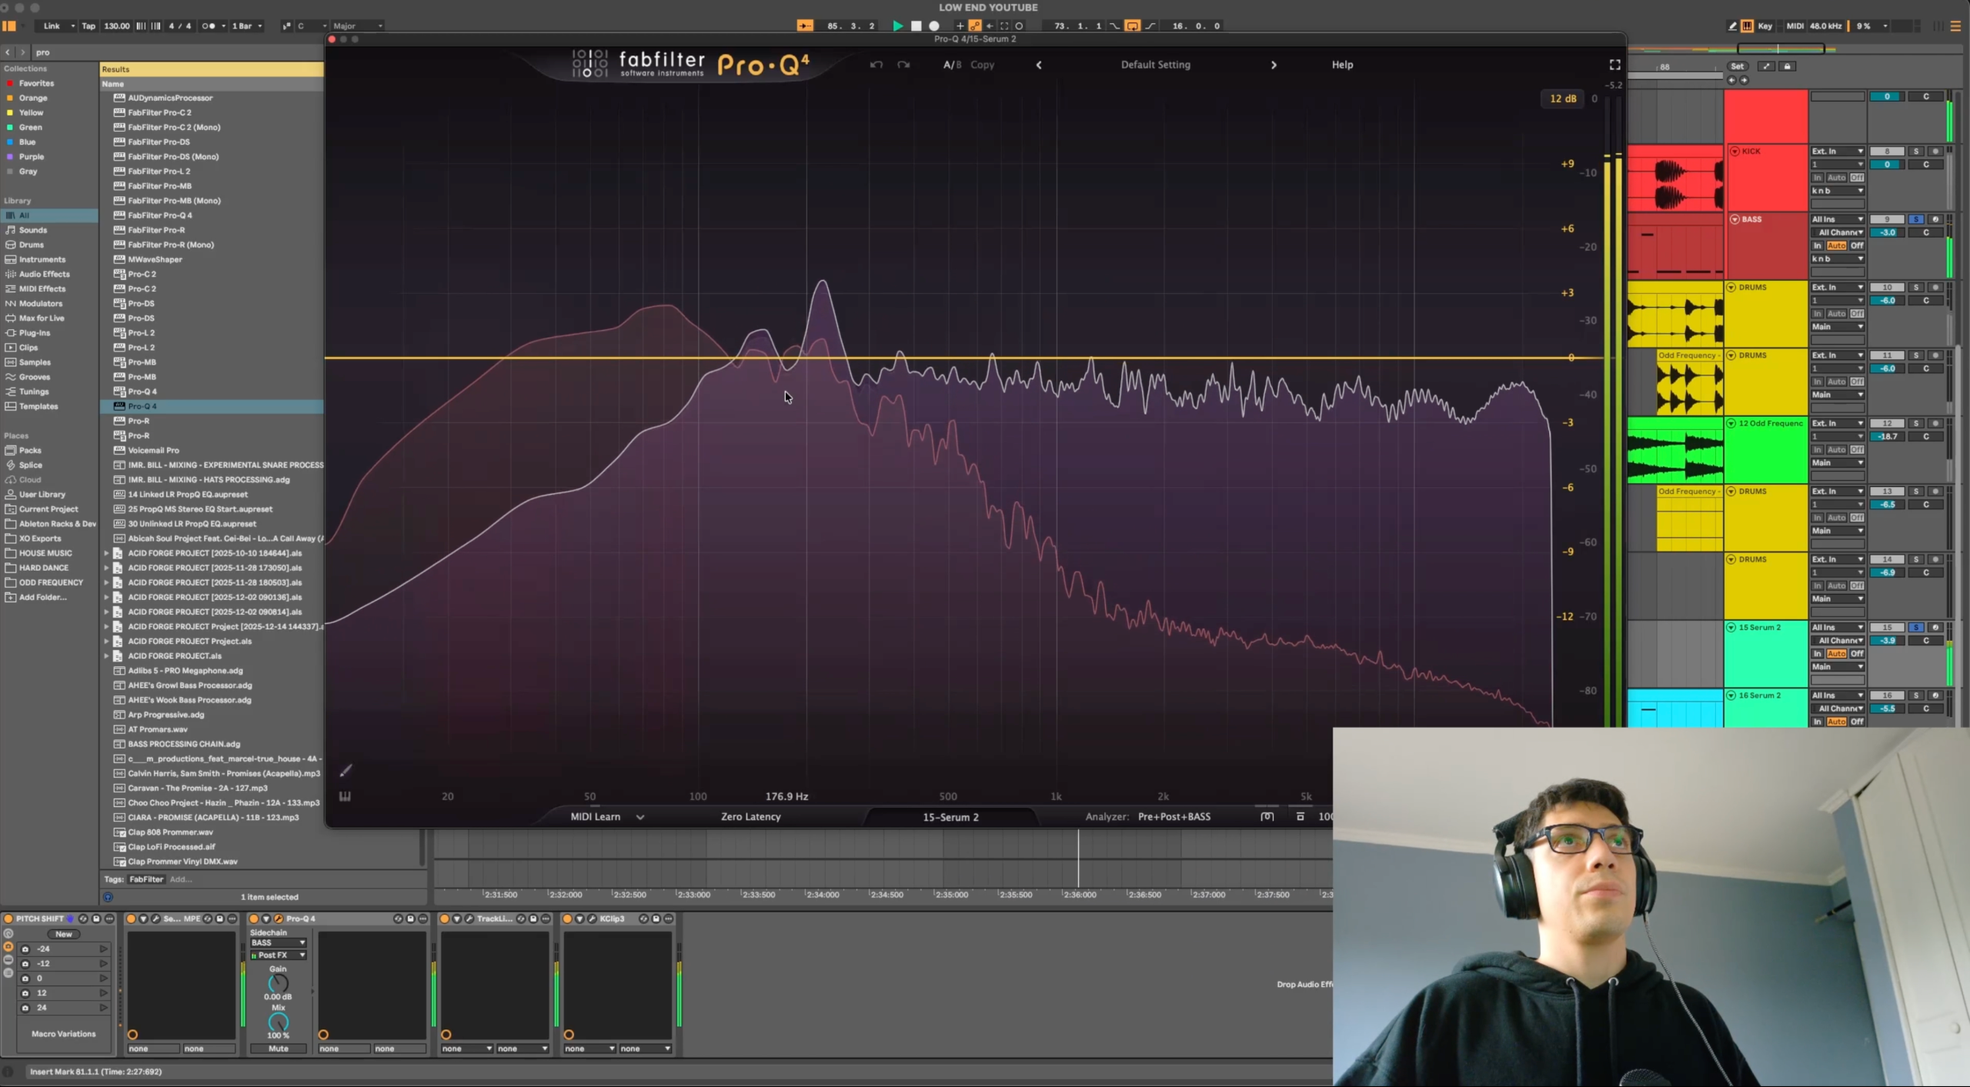This screenshot has width=1970, height=1087.
Task: Toggle the metronome in the transport bar
Action: pos(210,25)
